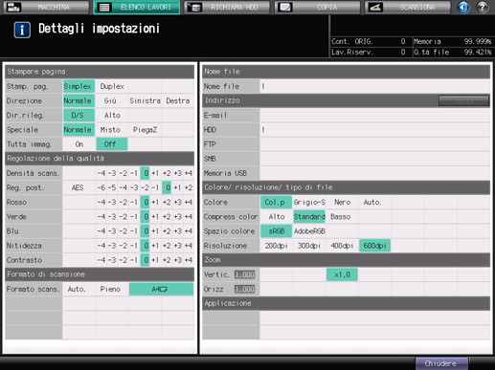Click the SMB destination field
Image resolution: width=495 pixels, height=370 pixels.
(x=375, y=159)
